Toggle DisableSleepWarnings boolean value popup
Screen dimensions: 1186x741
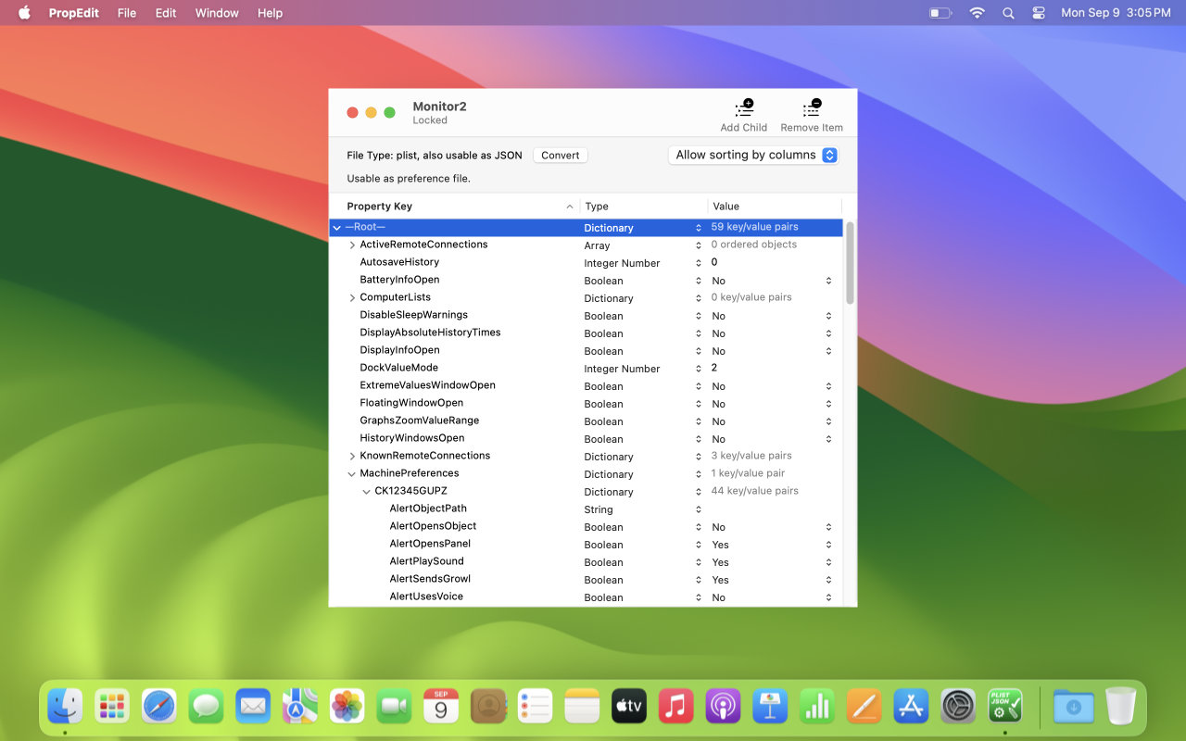click(x=771, y=316)
